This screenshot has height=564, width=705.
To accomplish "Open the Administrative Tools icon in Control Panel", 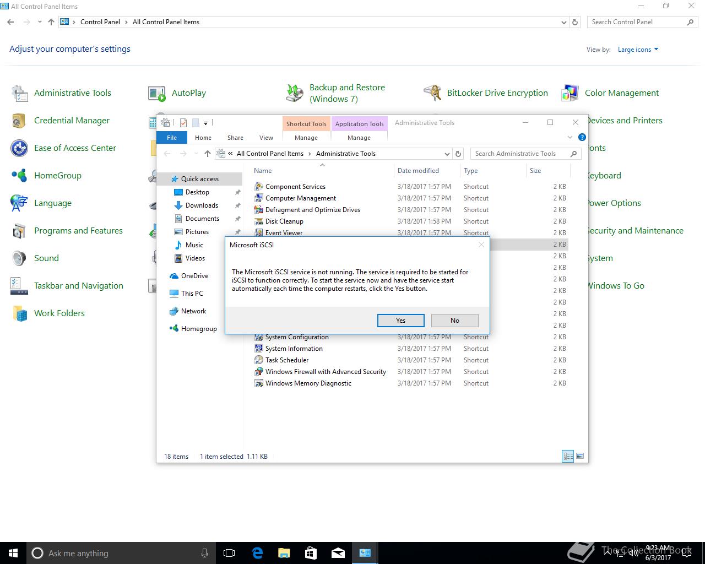I will tap(20, 93).
